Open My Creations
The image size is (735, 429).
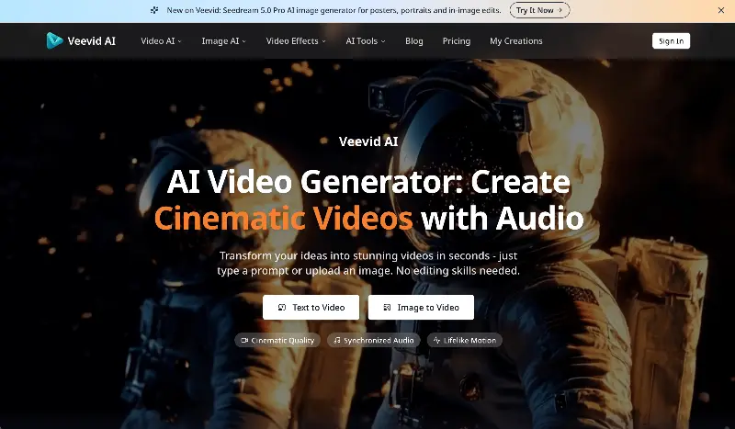tap(516, 41)
